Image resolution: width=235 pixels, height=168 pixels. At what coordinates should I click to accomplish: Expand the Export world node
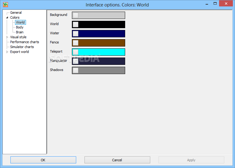click(7, 52)
